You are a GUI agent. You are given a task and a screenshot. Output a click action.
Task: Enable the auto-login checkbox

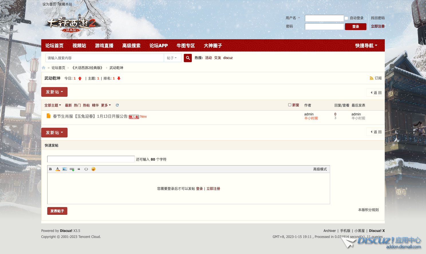click(x=346, y=18)
